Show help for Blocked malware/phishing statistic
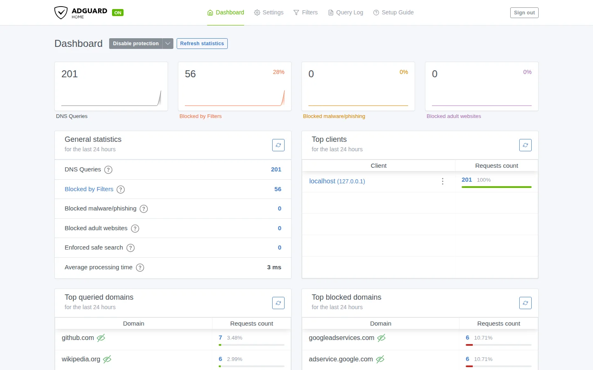The width and height of the screenshot is (593, 370). point(144,209)
